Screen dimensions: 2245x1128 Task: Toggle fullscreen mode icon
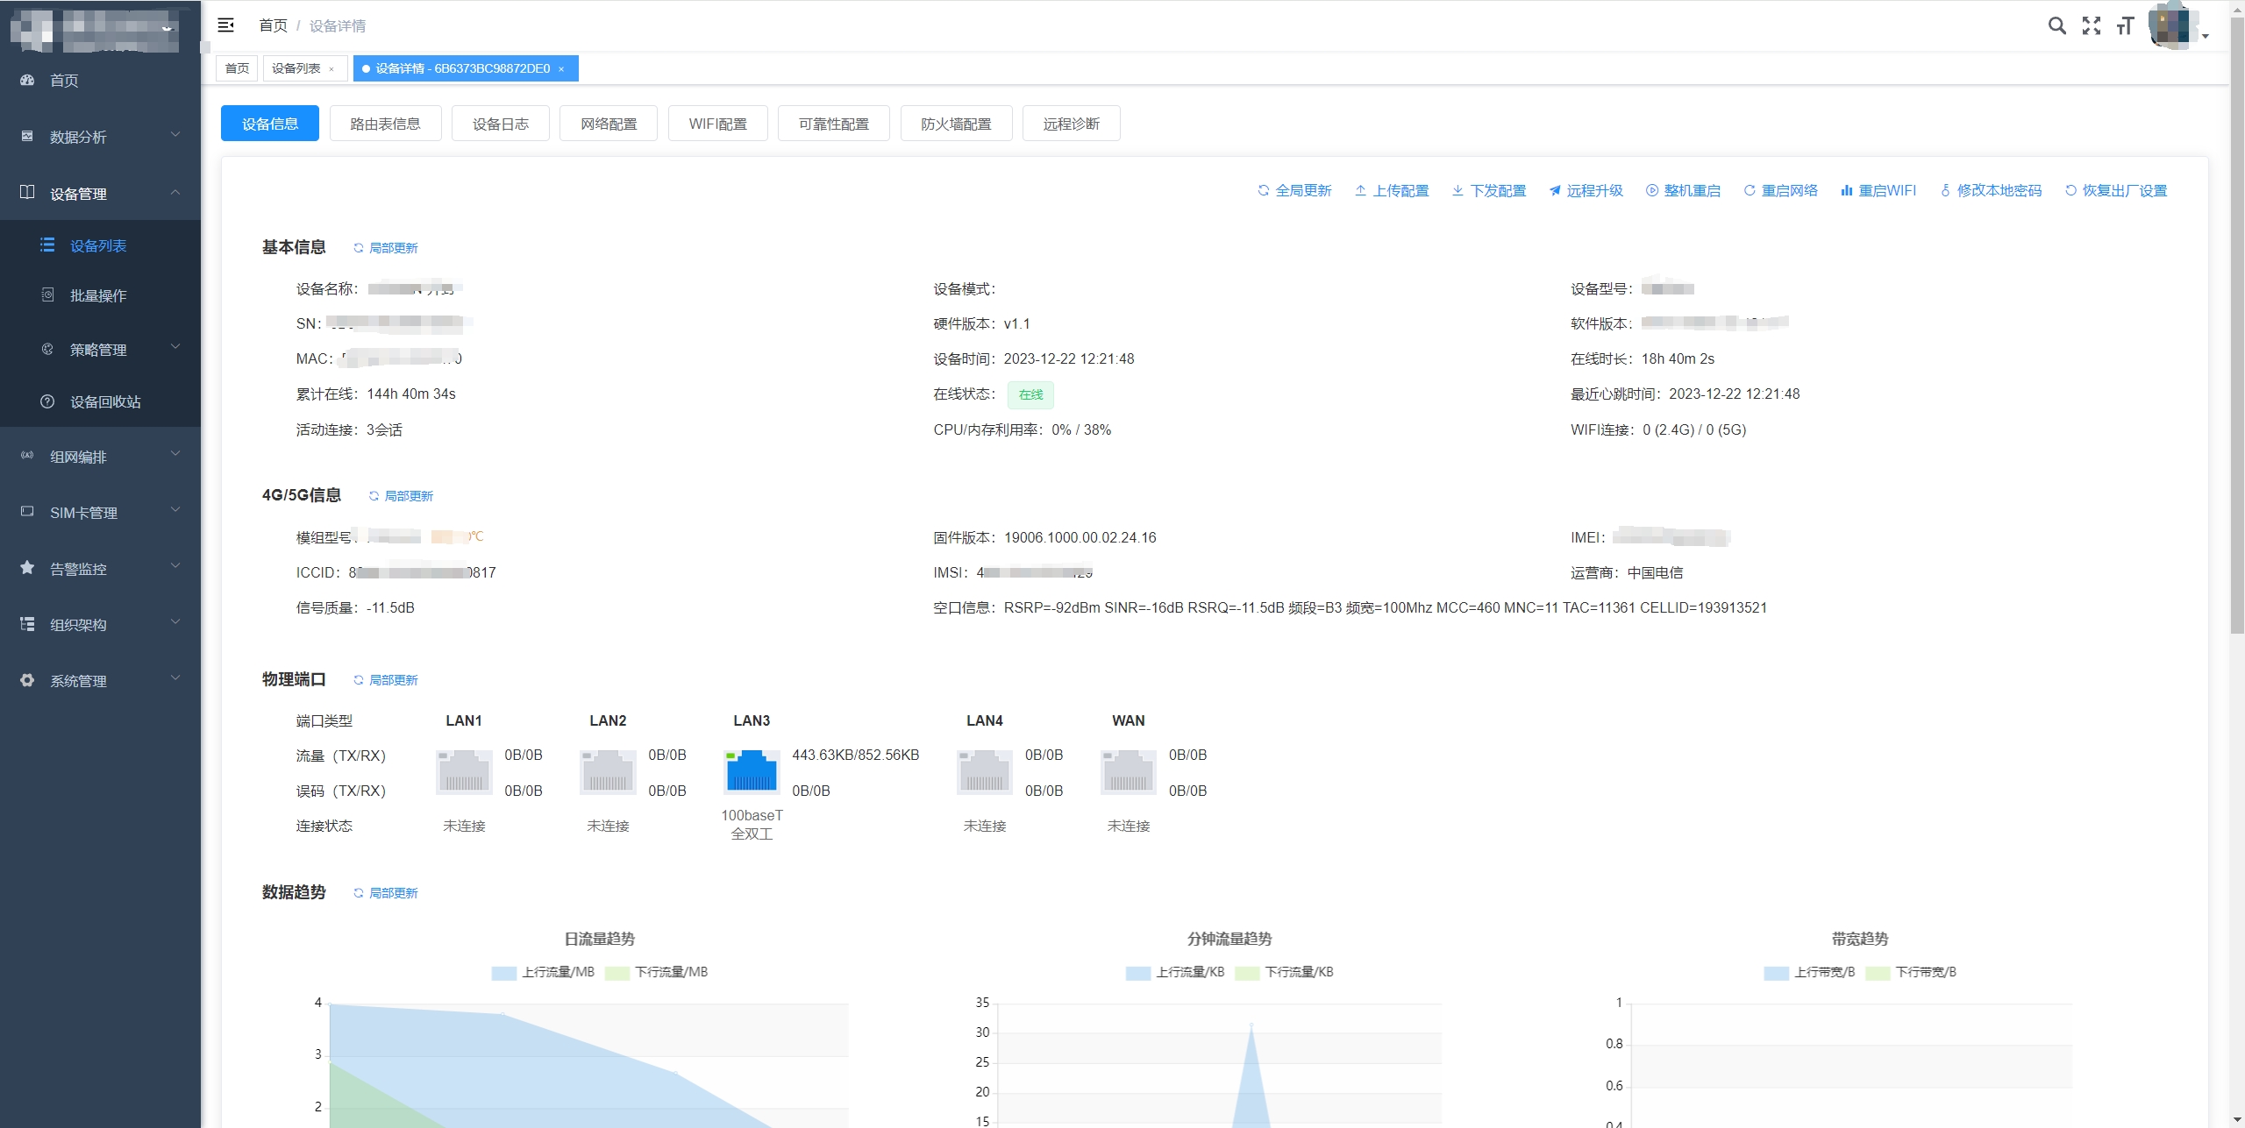click(2092, 25)
